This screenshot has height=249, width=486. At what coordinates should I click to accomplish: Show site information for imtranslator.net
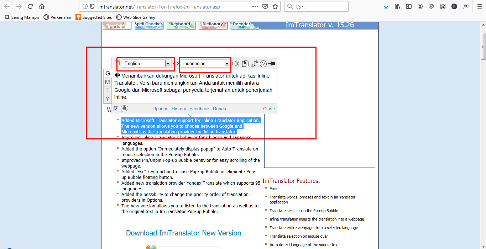pyautogui.click(x=84, y=6)
